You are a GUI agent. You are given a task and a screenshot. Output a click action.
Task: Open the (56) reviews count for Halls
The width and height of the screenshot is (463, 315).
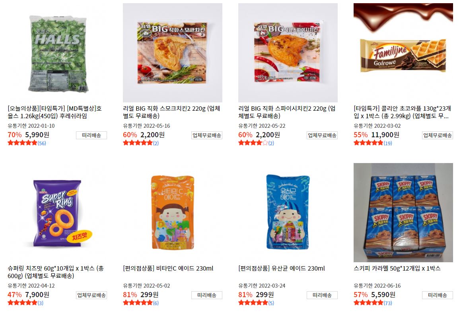point(42,143)
